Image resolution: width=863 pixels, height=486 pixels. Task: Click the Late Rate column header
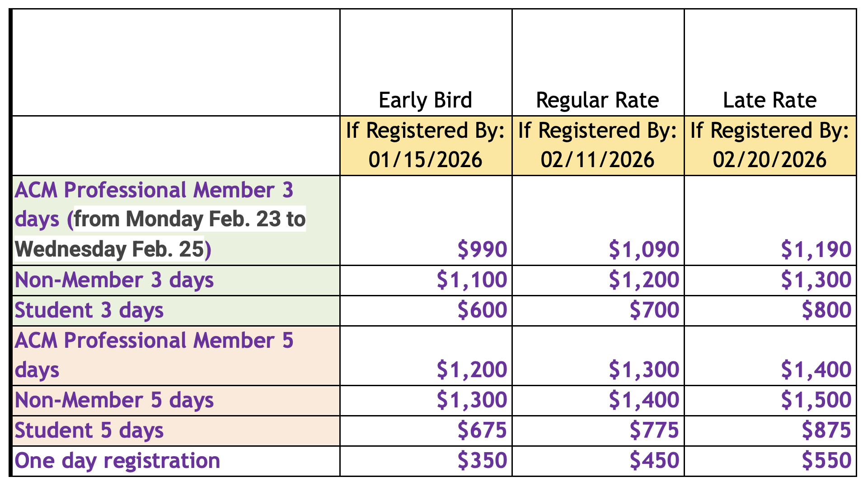tap(769, 100)
